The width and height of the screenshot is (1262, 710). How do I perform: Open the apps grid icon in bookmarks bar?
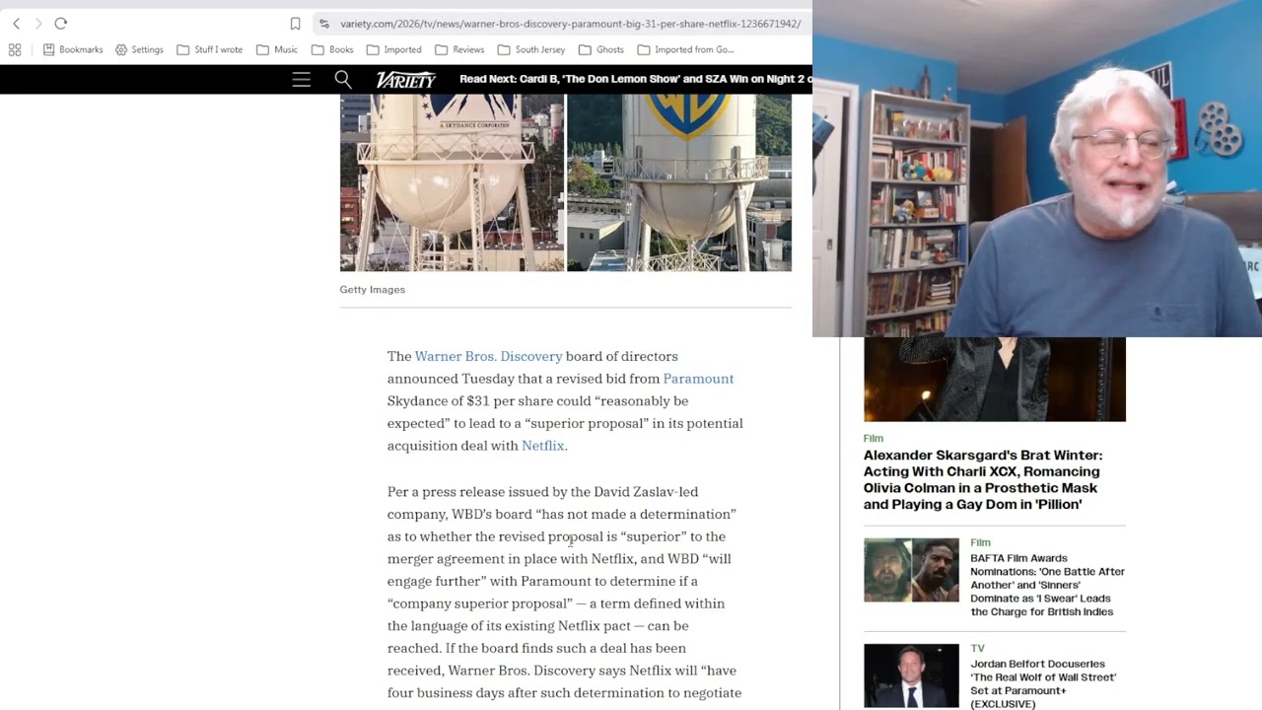[15, 49]
